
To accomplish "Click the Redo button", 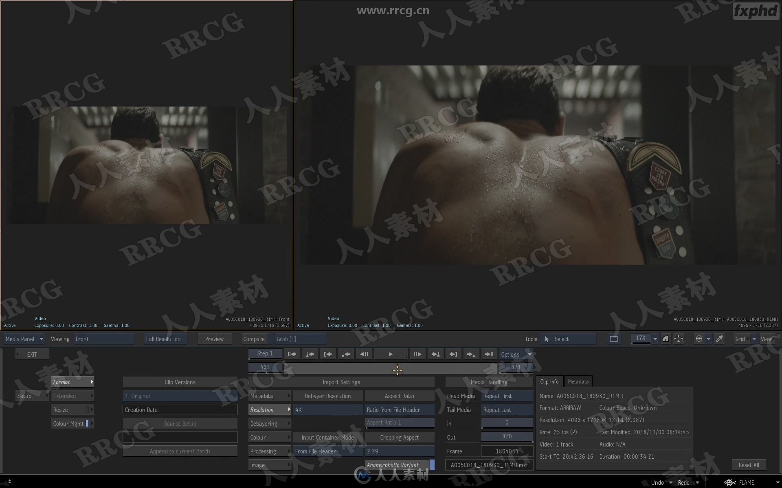I will (684, 482).
